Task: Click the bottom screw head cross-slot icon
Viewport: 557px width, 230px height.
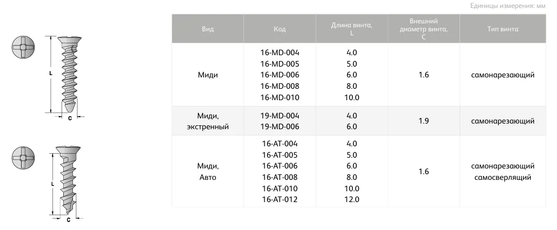Action: click(24, 157)
